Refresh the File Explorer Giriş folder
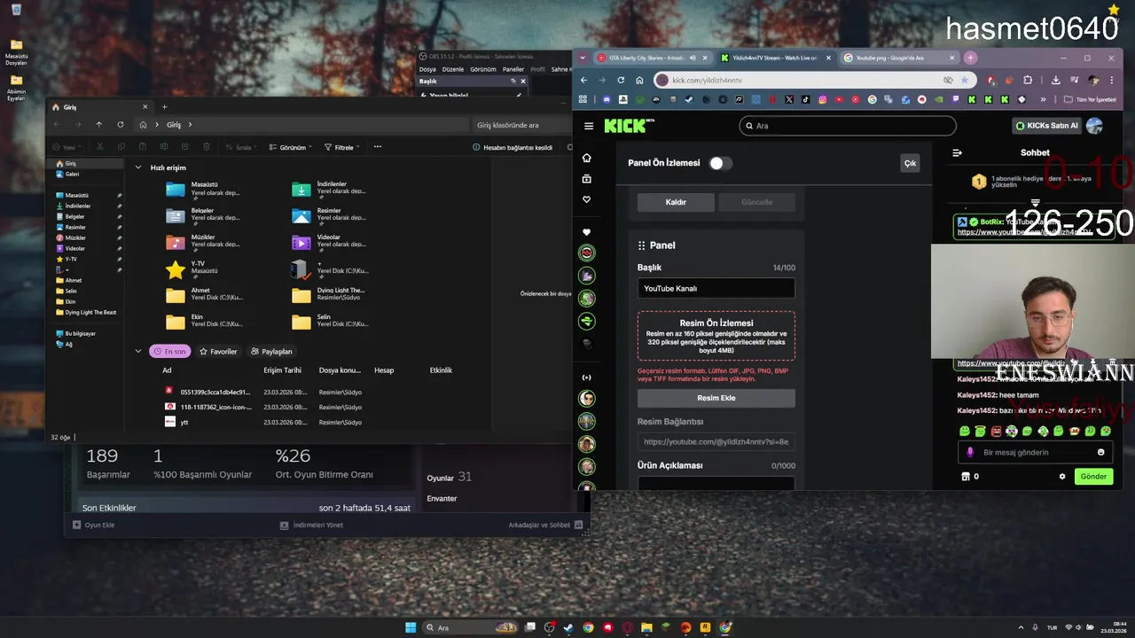The width and height of the screenshot is (1135, 638). (x=121, y=125)
